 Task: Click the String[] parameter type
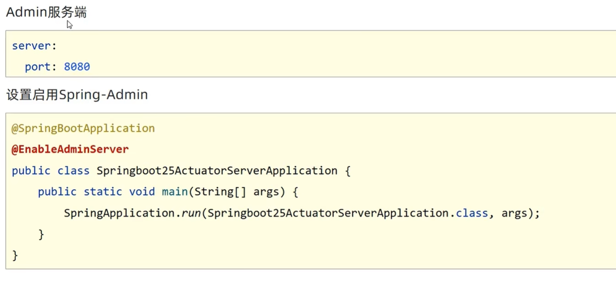tap(220, 192)
